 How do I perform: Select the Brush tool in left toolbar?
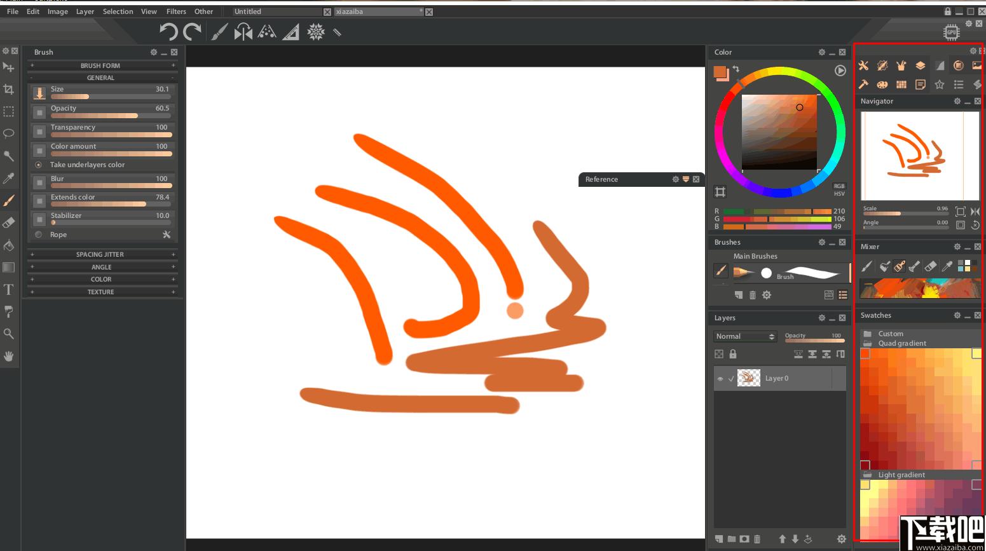[9, 200]
